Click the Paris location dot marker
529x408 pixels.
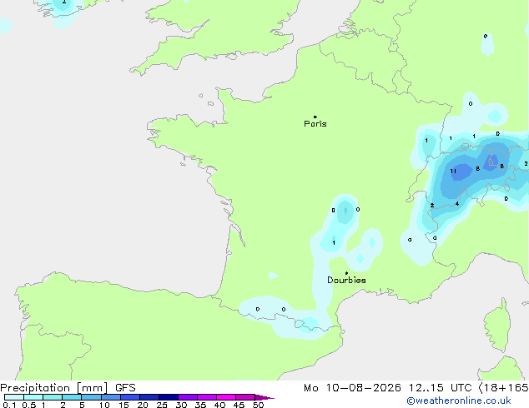(315, 117)
